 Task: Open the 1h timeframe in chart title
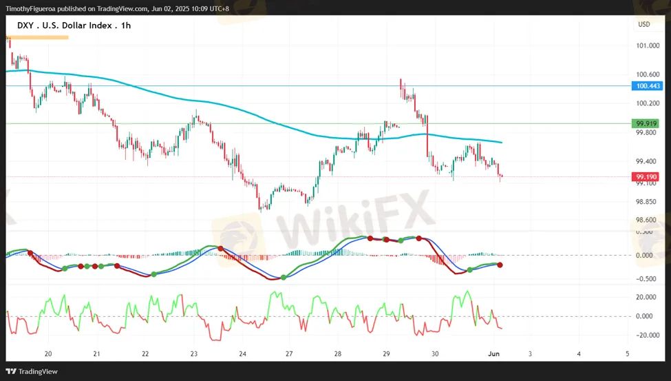125,25
